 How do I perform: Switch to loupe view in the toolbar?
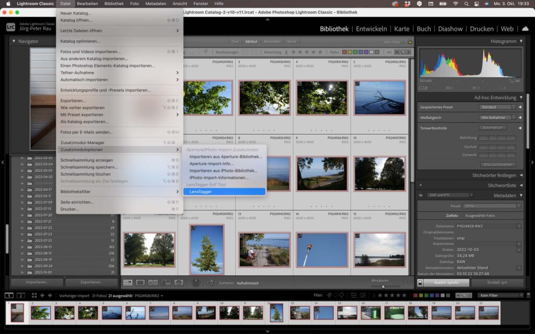pos(140,282)
